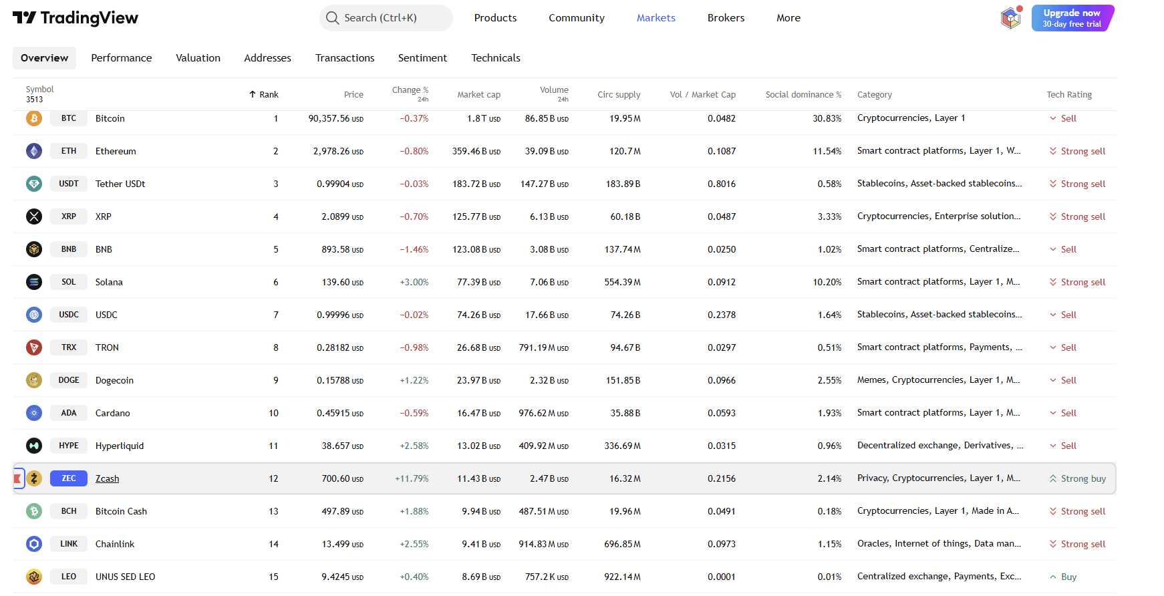This screenshot has height=596, width=1164.
Task: Sort by the Change % column
Action: point(410,90)
